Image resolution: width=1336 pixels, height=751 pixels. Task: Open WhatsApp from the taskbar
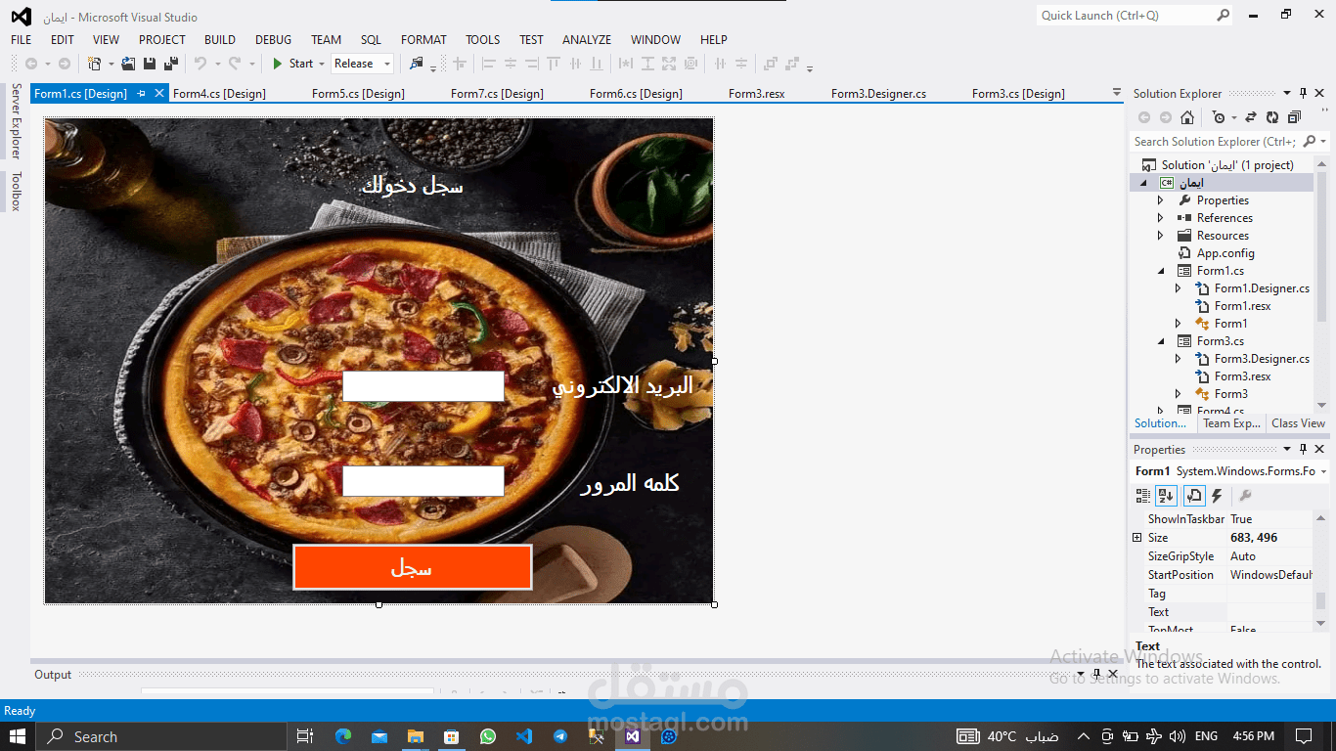[488, 736]
